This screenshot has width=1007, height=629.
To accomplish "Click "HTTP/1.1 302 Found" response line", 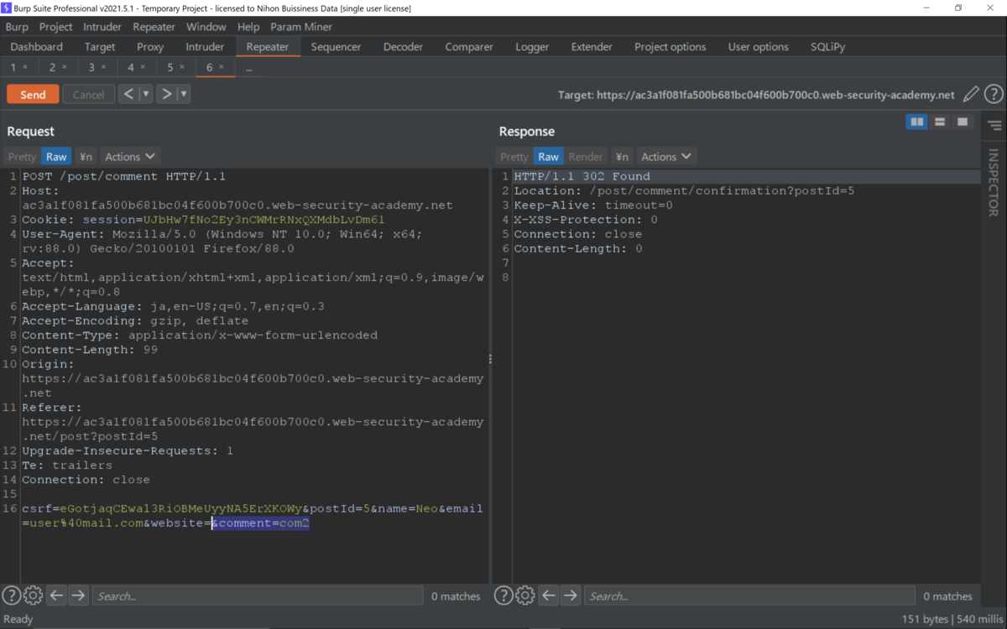I will click(x=582, y=176).
